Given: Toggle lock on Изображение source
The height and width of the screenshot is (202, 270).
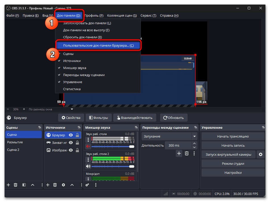Looking at the screenshot, I should coord(77,150).
